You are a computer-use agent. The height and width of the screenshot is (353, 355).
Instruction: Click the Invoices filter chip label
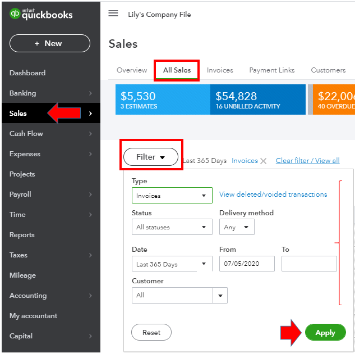click(x=245, y=161)
